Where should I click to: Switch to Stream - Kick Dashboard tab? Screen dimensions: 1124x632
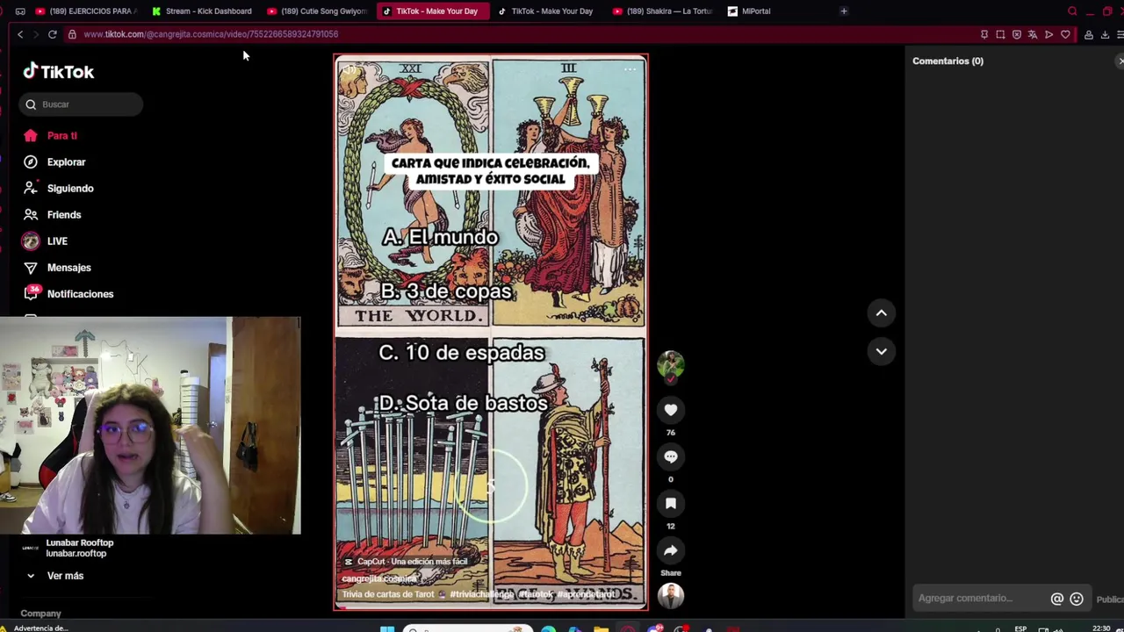202,11
